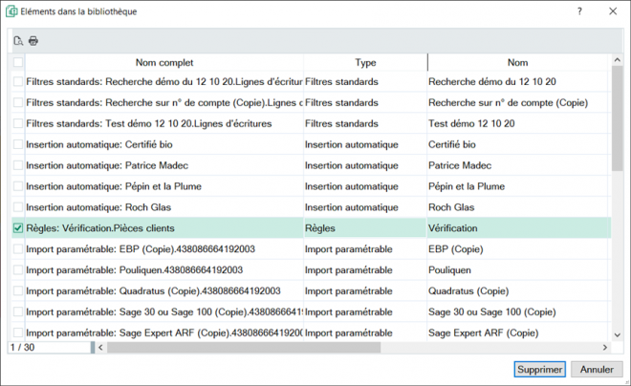Check the Patrice Madec row checkbox
631x386 pixels.
pyautogui.click(x=18, y=165)
